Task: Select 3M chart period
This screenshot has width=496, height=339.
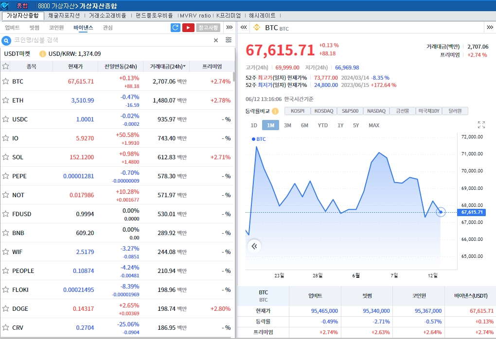Action: [x=287, y=125]
